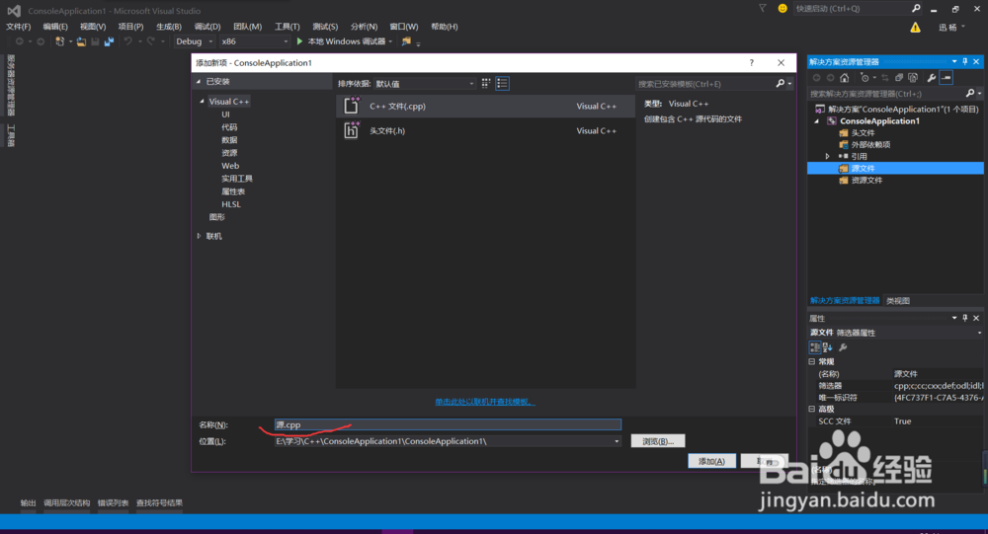The height and width of the screenshot is (534, 988).
Task: Open the Help (帮助) menu
Action: click(445, 27)
